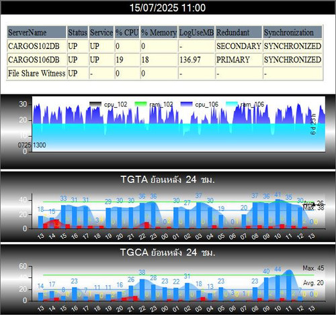Click the File Share Witness row name
Viewport: 336px width, 315px height.
click(37, 73)
